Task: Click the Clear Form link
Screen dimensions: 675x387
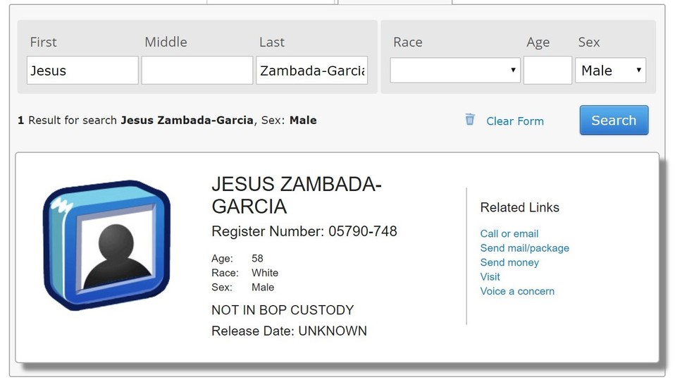Action: tap(515, 121)
